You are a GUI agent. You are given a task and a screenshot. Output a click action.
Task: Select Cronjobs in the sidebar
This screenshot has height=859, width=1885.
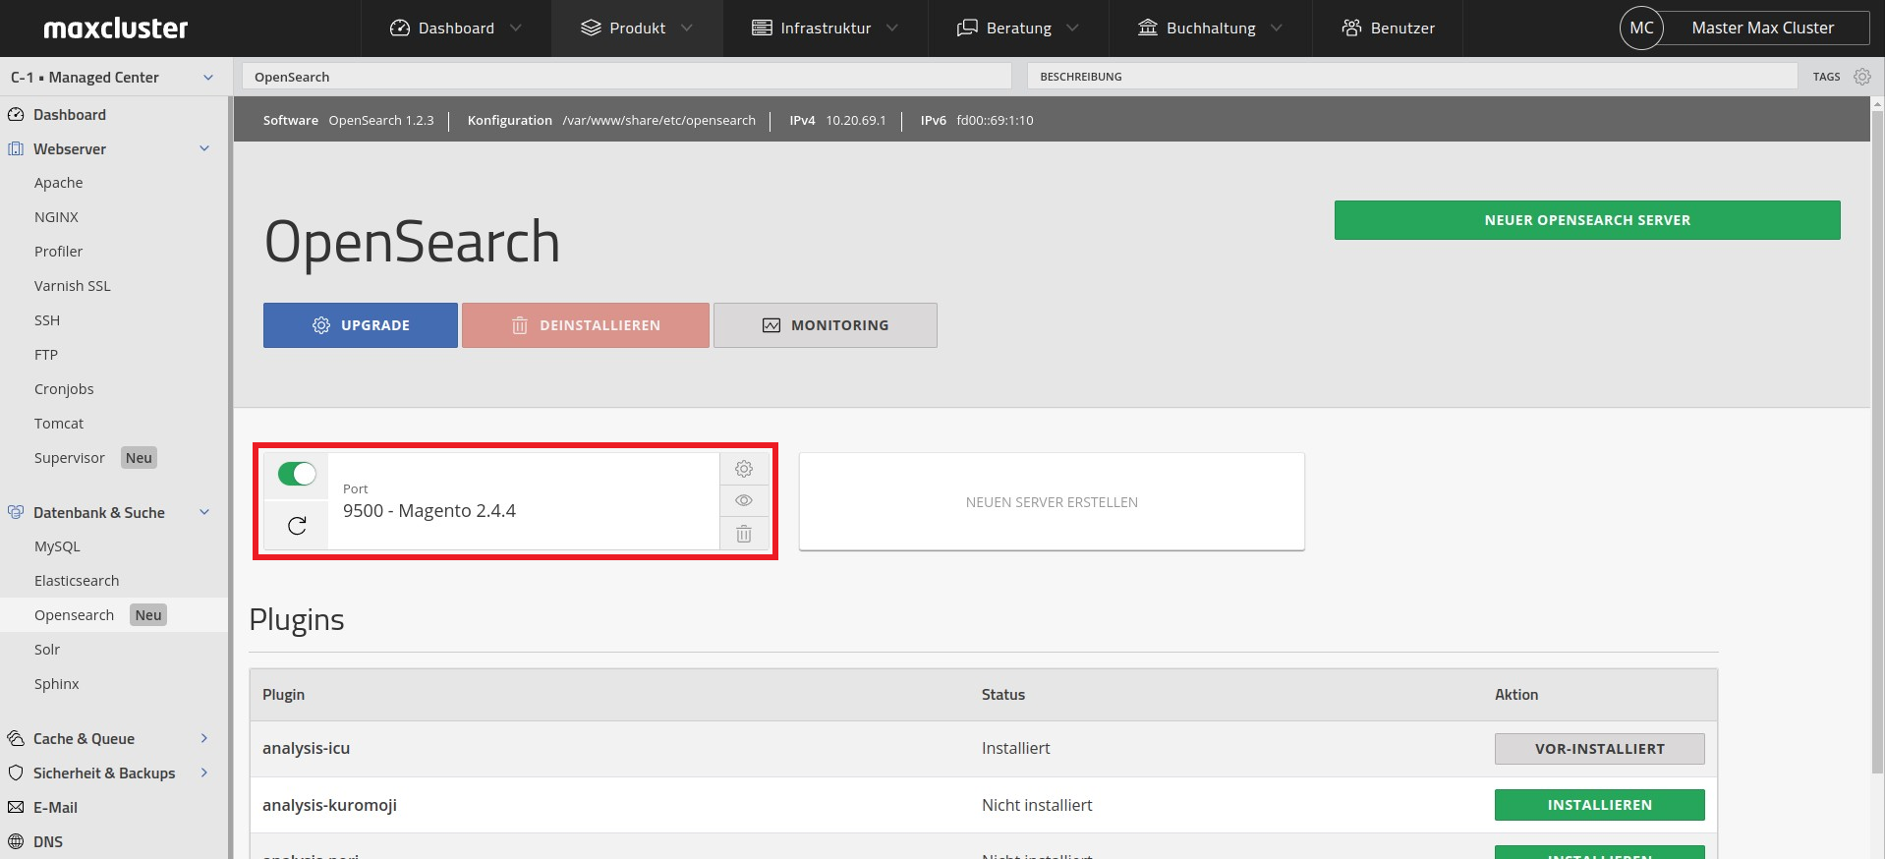click(64, 390)
